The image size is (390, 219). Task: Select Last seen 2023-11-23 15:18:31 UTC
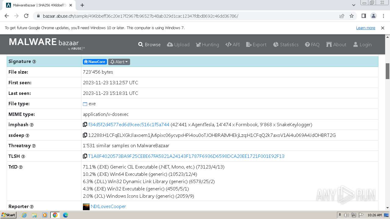click(110, 93)
